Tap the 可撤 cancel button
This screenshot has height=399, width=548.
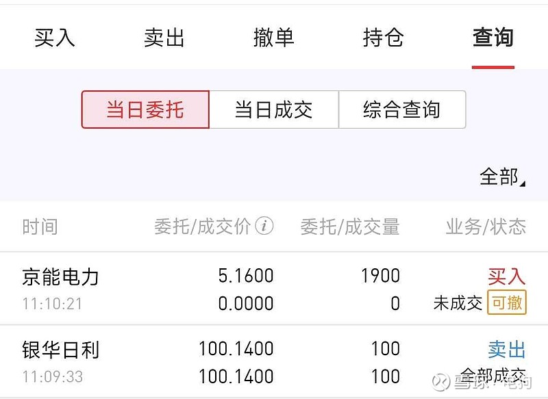coord(507,302)
